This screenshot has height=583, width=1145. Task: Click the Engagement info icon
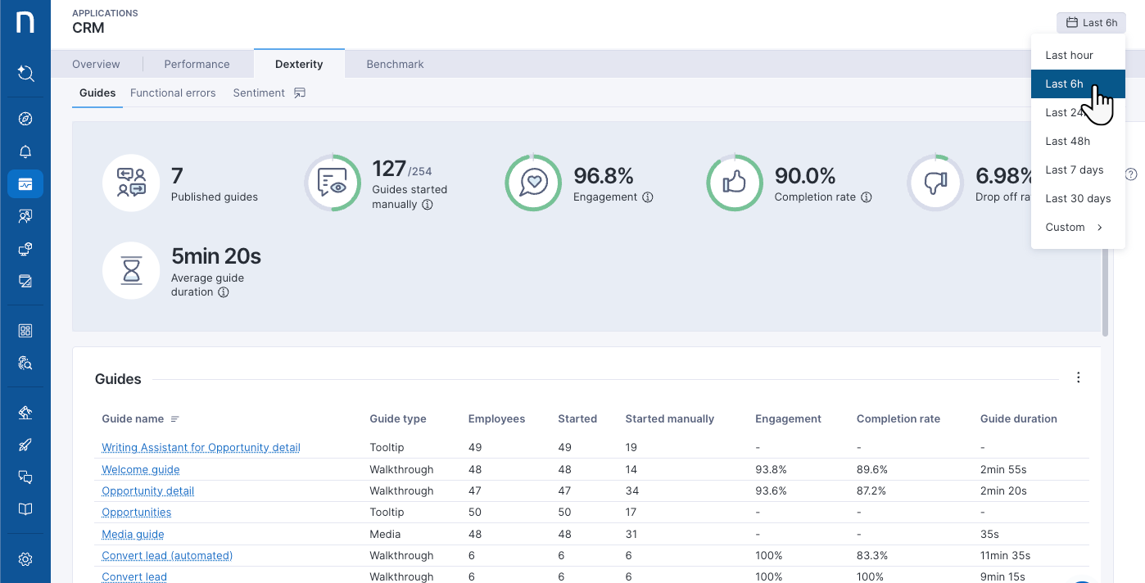[x=648, y=197]
